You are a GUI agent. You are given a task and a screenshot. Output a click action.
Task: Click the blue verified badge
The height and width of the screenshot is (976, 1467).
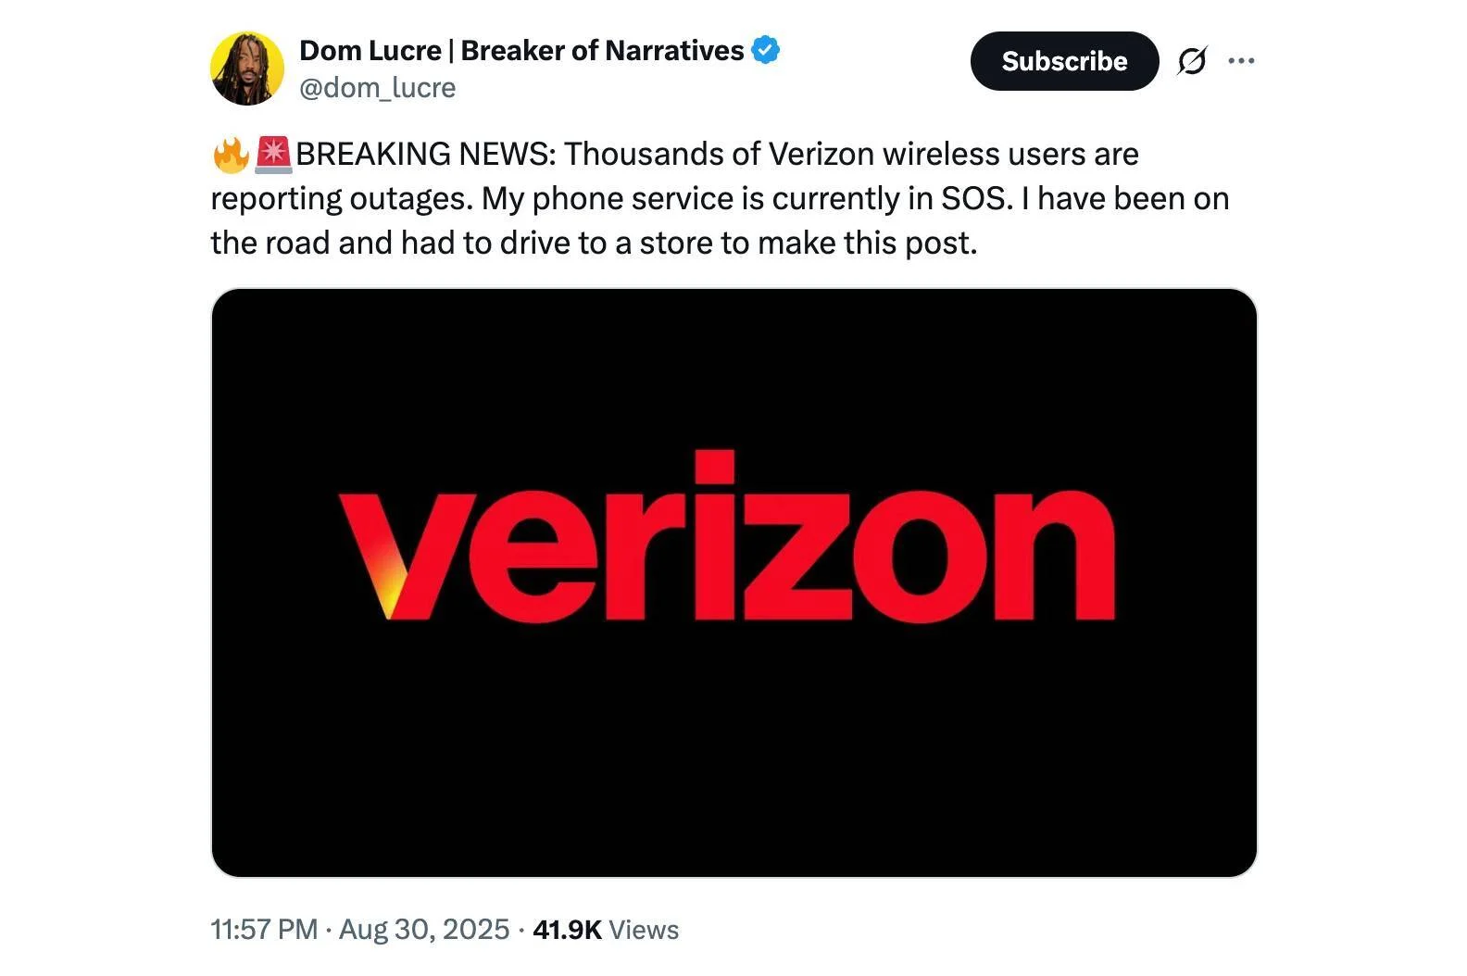765,50
